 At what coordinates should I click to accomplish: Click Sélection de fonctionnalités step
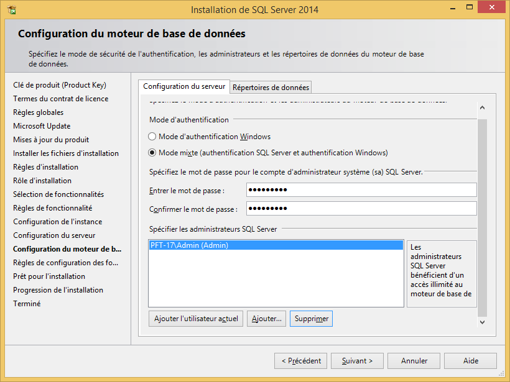tap(58, 194)
